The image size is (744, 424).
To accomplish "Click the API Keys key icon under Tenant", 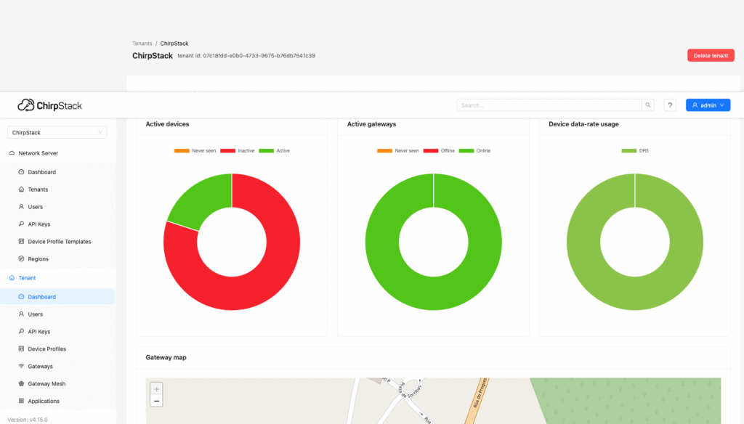I will point(21,332).
